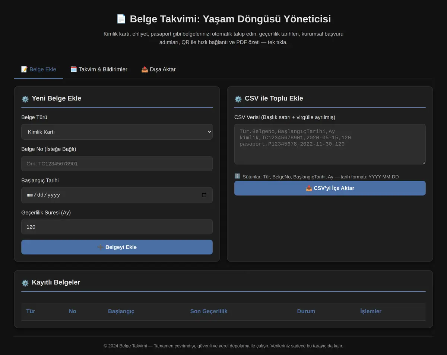The image size is (447, 355).
Task: Click the İşlemler column header
Action: point(371,311)
